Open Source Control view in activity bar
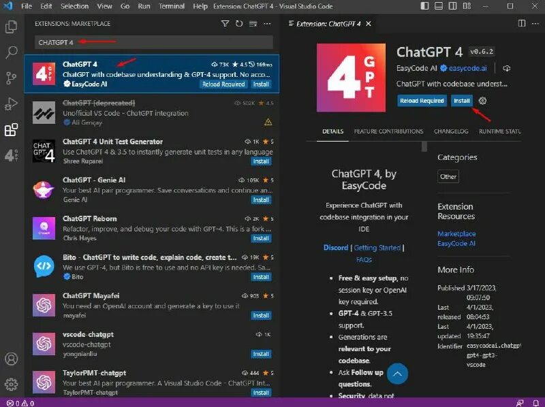Image resolution: width=545 pixels, height=407 pixels. [11, 78]
